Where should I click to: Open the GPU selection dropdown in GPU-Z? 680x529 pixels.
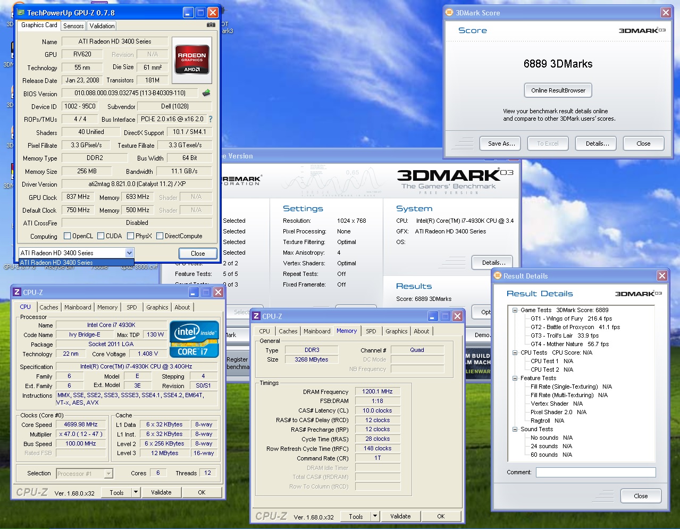tap(129, 253)
